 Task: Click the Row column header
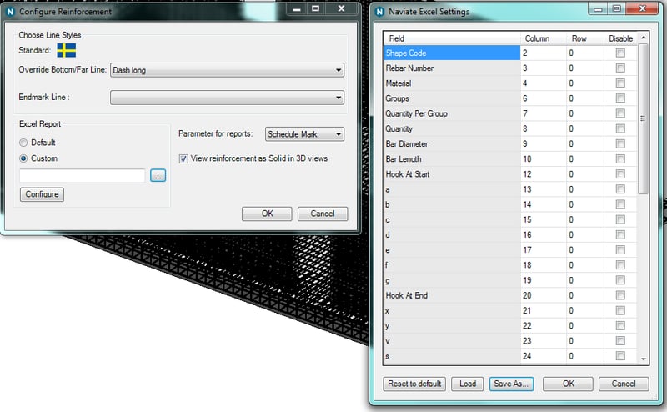coord(585,38)
